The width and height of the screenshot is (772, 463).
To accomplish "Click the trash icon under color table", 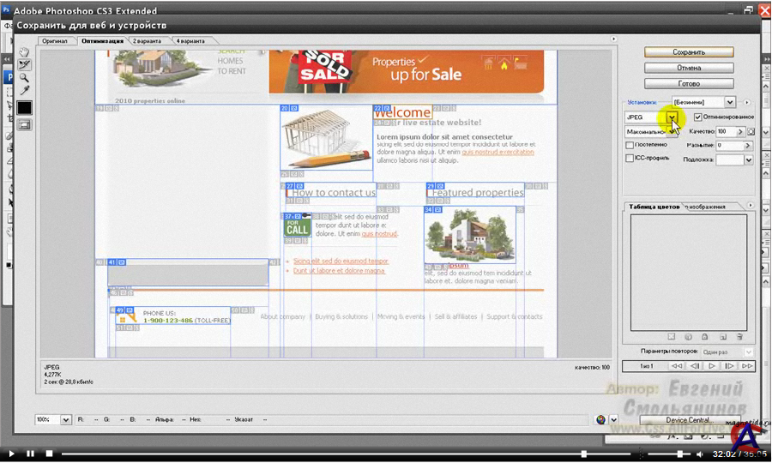I will [738, 337].
